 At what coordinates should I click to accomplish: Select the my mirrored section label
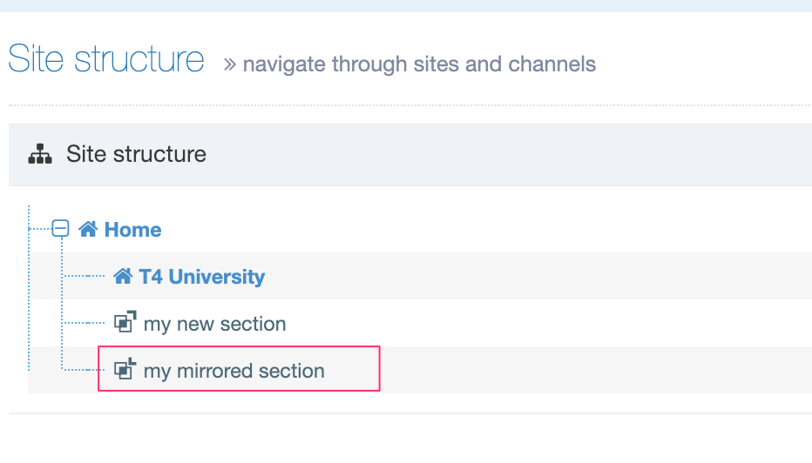tap(233, 371)
